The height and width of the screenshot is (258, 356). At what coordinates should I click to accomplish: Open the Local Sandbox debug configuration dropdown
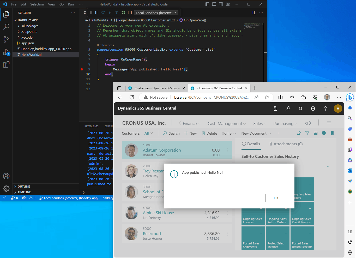coord(156,13)
